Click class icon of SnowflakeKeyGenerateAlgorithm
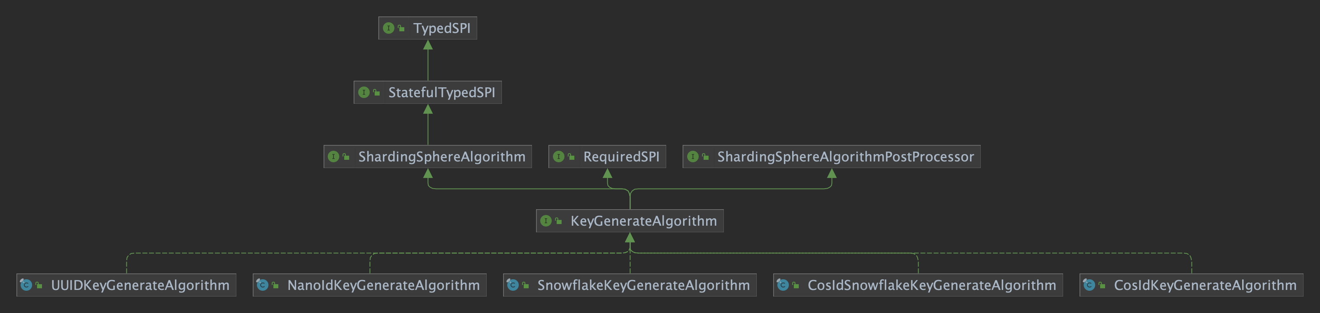 [513, 285]
